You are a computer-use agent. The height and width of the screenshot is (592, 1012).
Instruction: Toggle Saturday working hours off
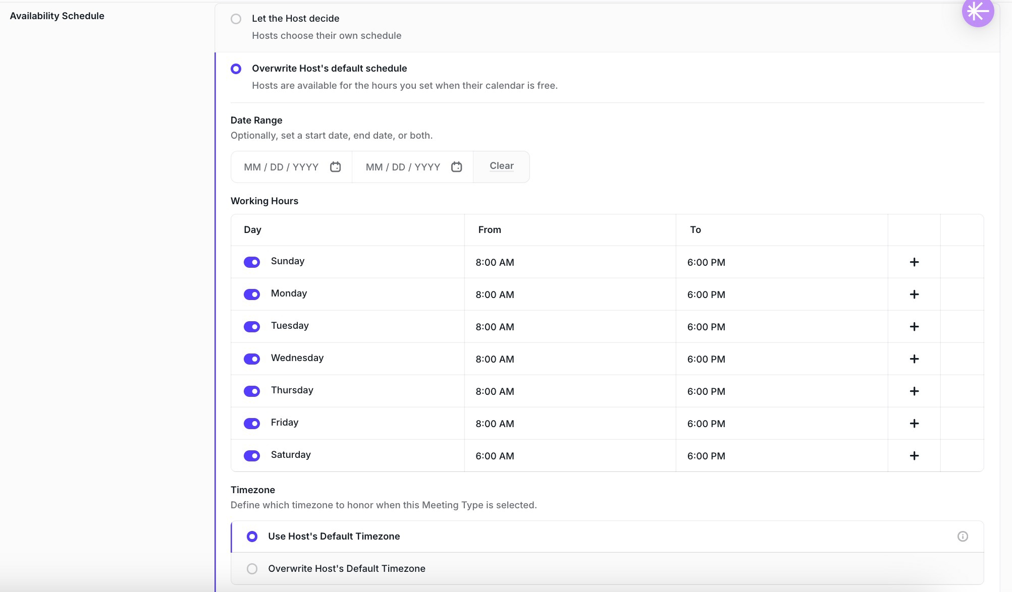tap(252, 456)
